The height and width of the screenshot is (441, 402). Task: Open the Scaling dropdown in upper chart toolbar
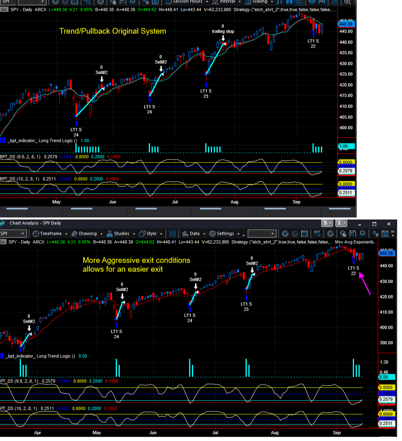point(259,2)
